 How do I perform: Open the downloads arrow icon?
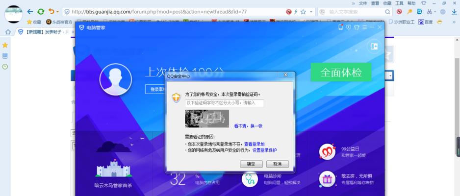point(454,12)
